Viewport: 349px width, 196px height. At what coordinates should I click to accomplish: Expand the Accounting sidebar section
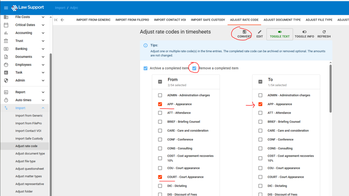pyautogui.click(x=43, y=33)
